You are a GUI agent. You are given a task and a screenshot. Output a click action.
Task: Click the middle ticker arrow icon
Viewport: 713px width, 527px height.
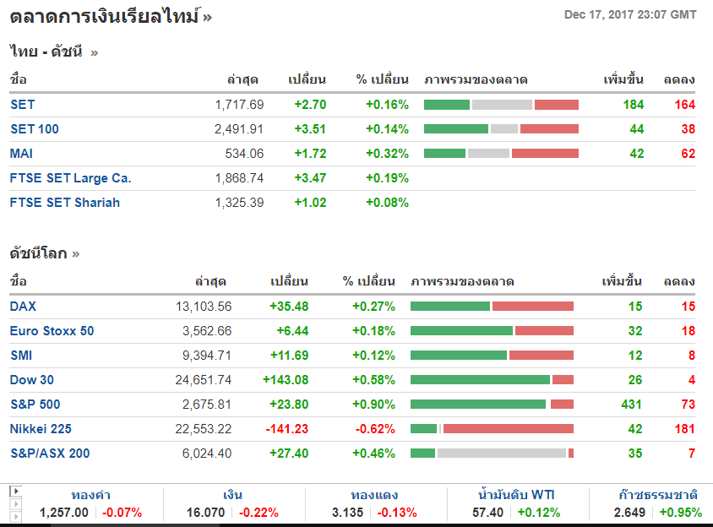coord(15,504)
